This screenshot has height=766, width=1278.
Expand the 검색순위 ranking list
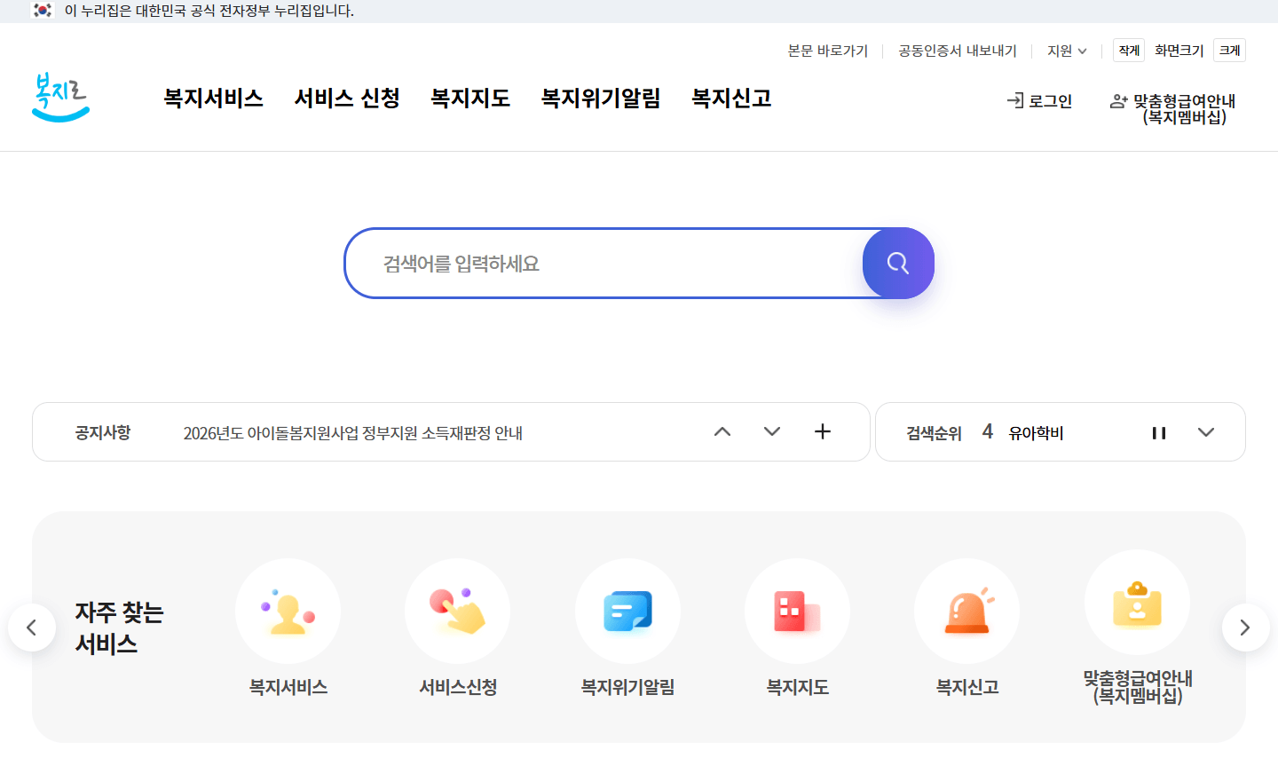click(x=1206, y=432)
